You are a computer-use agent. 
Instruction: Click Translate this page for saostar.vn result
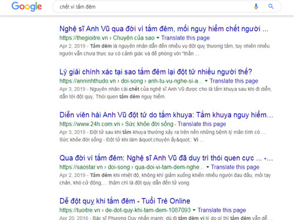pos(235,167)
